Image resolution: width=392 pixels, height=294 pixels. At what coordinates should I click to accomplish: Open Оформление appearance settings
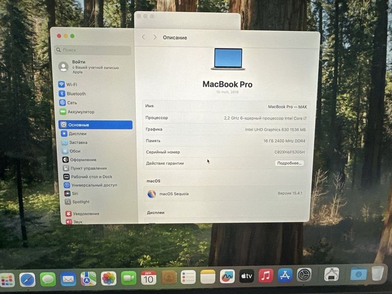(x=80, y=160)
